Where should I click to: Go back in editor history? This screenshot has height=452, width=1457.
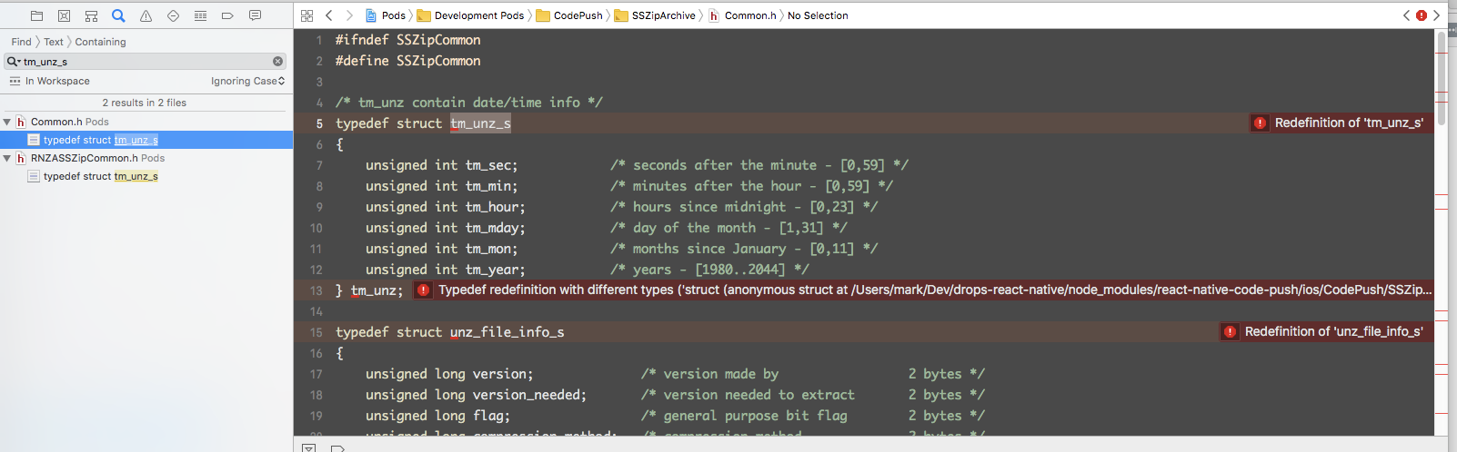tap(329, 15)
